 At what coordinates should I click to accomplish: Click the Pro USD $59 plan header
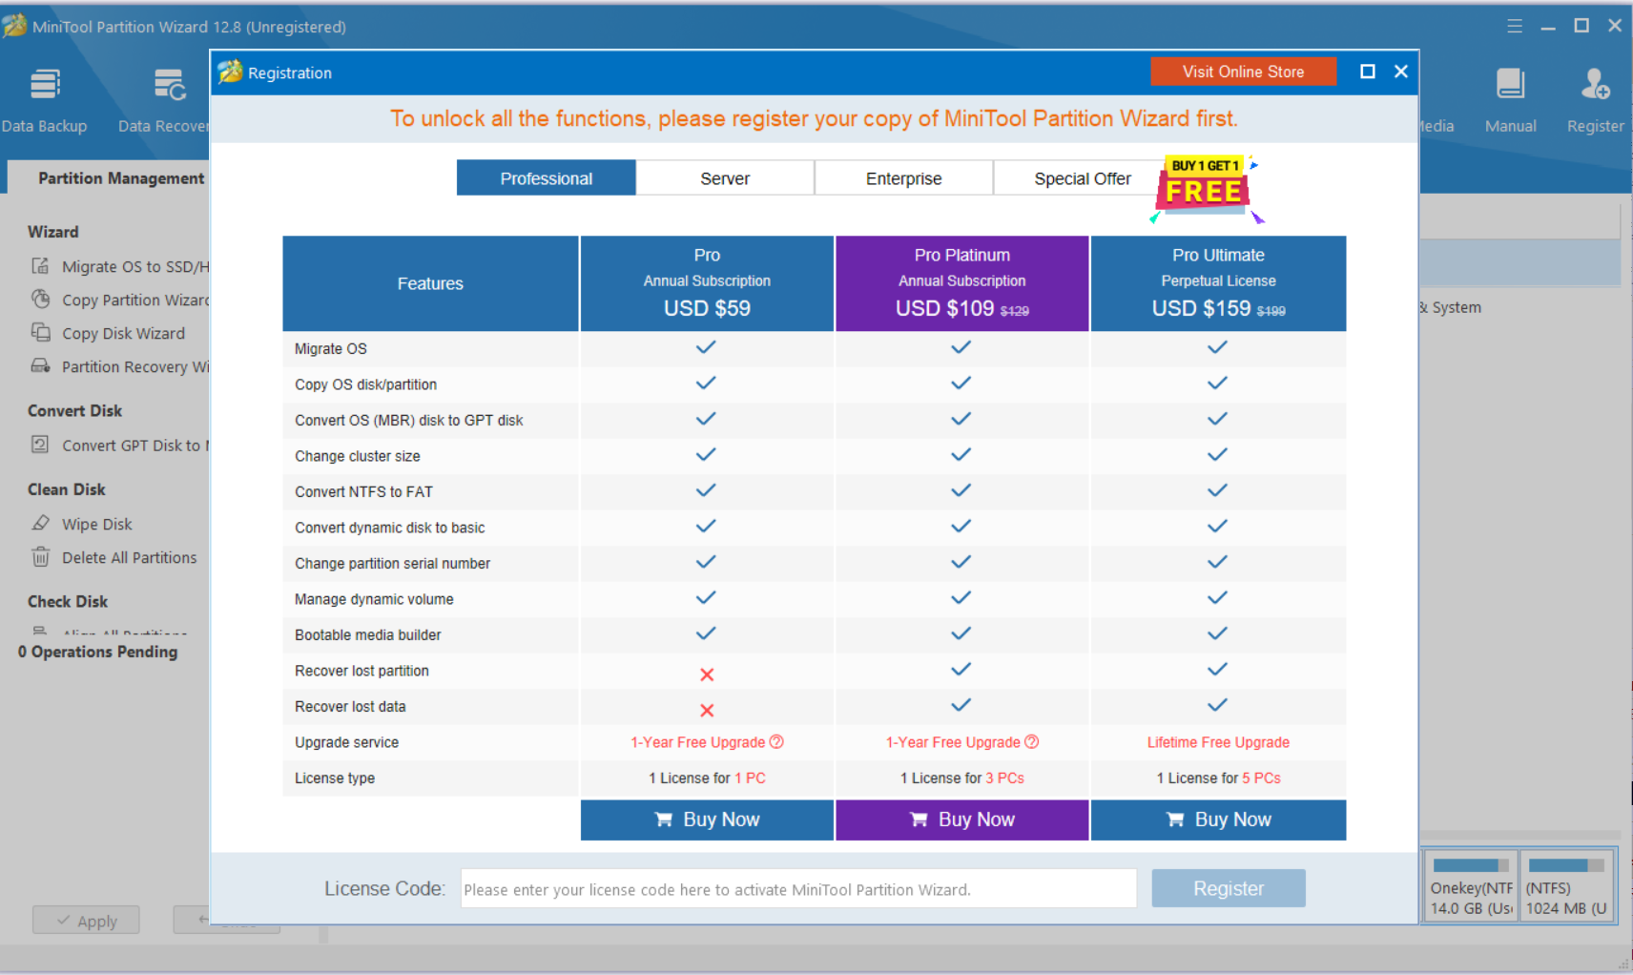point(707,283)
